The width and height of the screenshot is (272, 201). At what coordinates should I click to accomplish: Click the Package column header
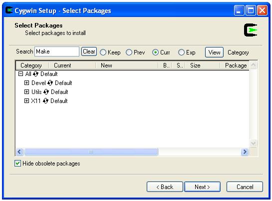[235, 65]
